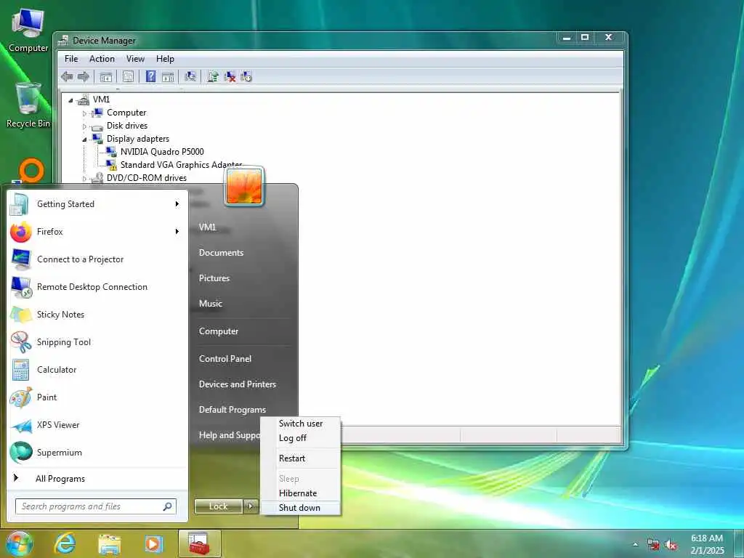The image size is (744, 558).
Task: Open Computer from Start menu right pane
Action: click(219, 331)
